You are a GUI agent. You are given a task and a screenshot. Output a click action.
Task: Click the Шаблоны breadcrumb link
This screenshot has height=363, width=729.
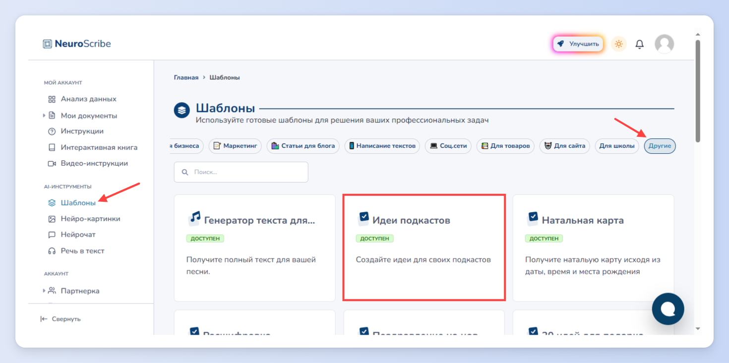pos(225,77)
